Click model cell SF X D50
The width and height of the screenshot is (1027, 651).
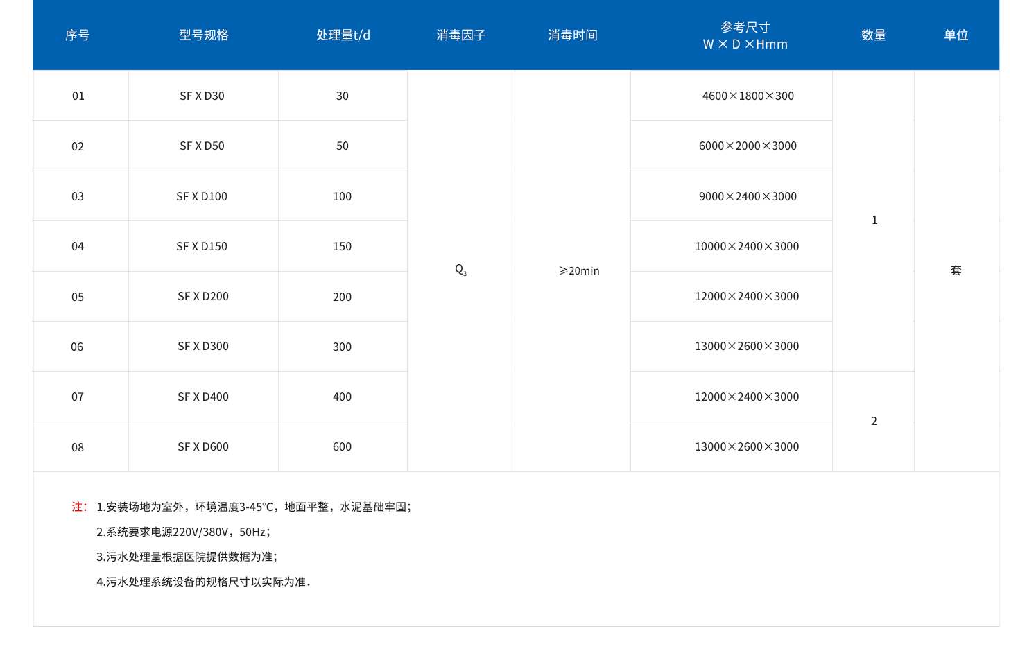point(202,146)
